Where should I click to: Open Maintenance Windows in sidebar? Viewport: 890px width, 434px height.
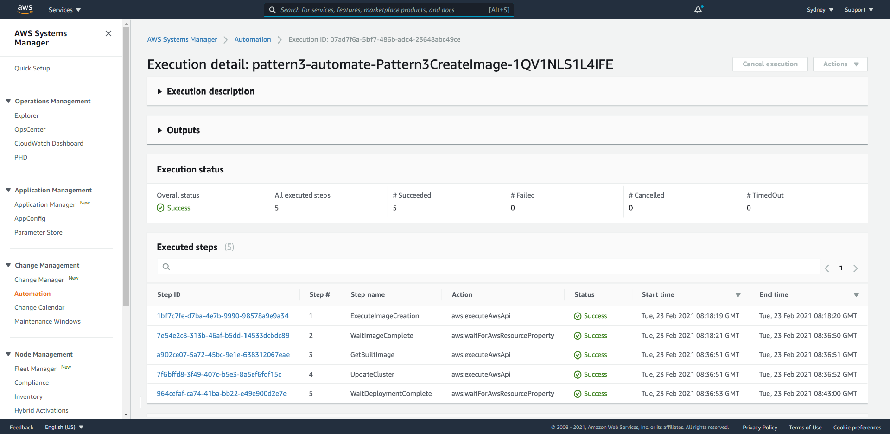tap(47, 321)
